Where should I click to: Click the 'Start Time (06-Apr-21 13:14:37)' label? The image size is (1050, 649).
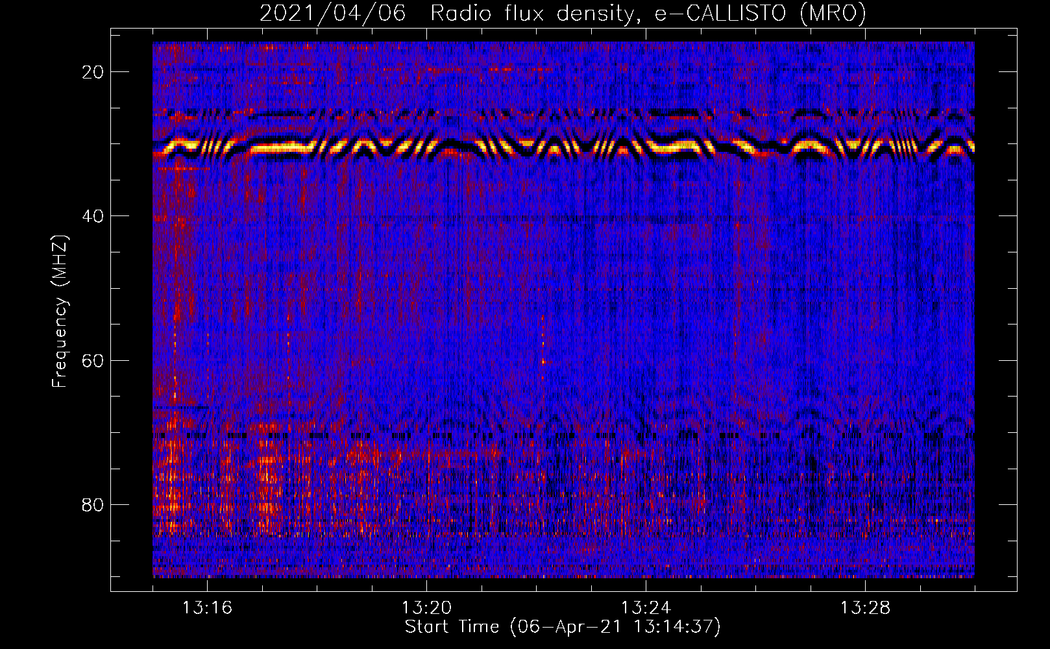[x=563, y=627]
